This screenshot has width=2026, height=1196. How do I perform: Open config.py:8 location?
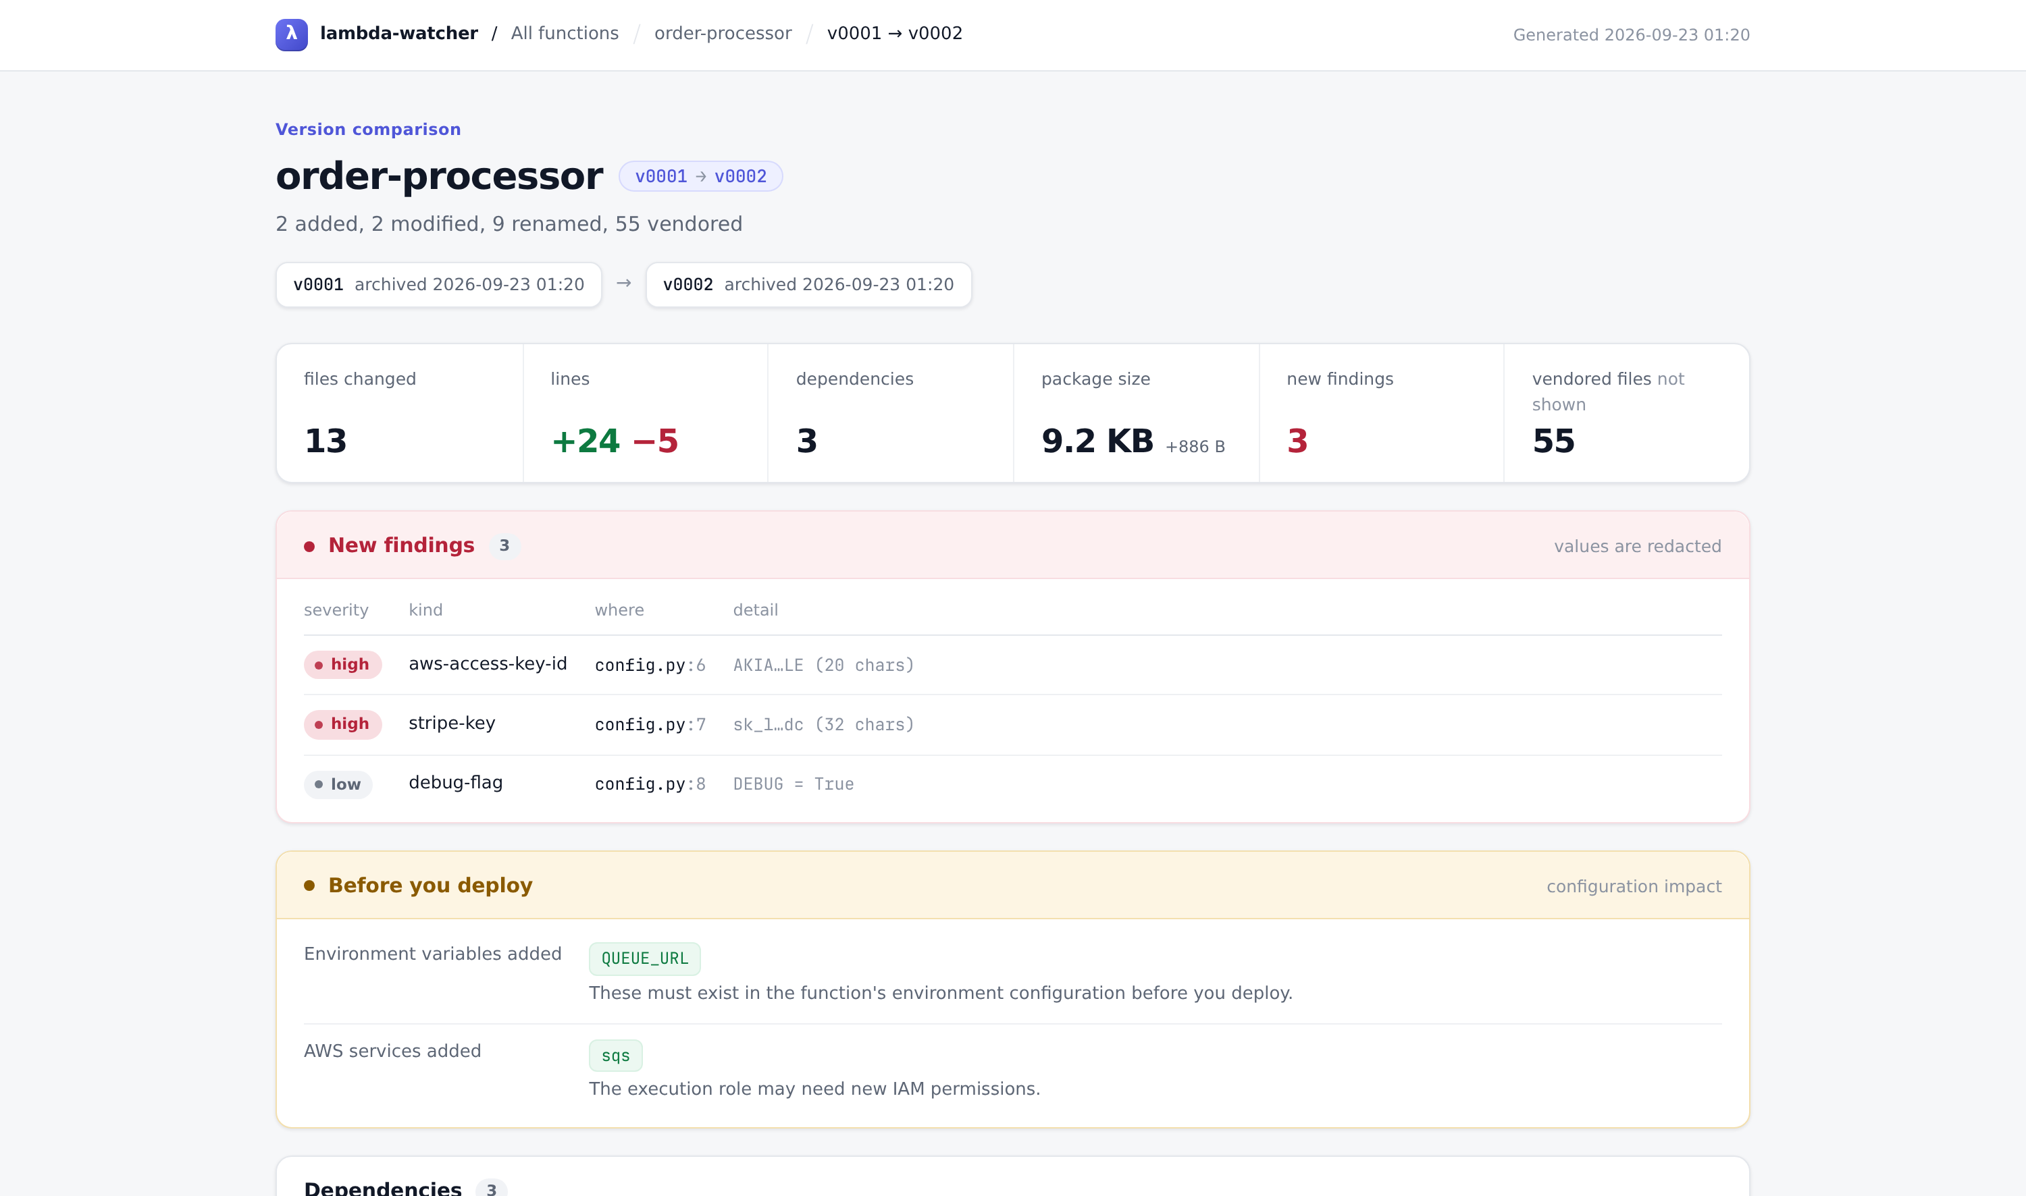(650, 784)
